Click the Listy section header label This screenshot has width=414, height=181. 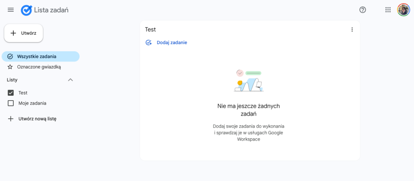[12, 80]
